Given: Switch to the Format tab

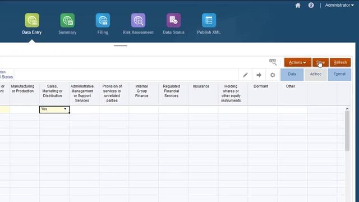Looking at the screenshot, I should click(339, 75).
